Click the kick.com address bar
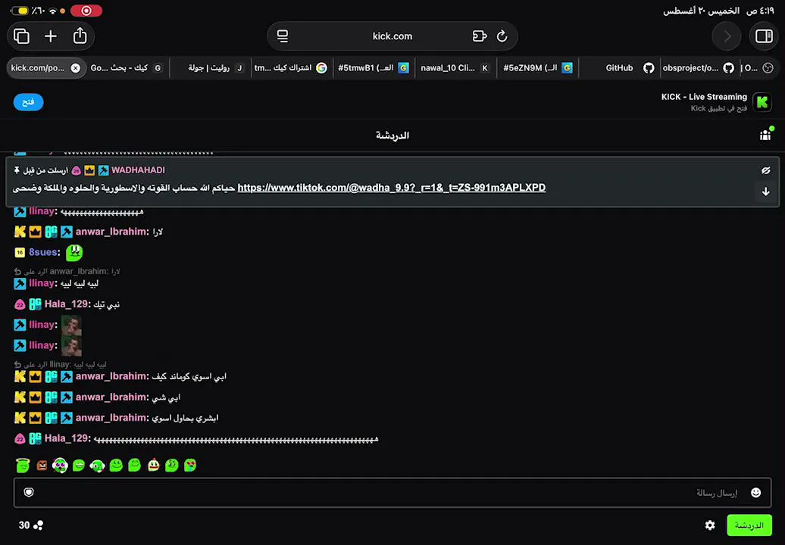785x545 pixels. [x=392, y=36]
